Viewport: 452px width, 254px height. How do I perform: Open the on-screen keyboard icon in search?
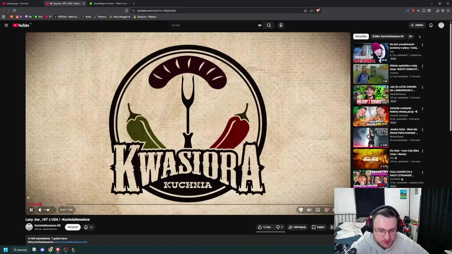click(260, 25)
